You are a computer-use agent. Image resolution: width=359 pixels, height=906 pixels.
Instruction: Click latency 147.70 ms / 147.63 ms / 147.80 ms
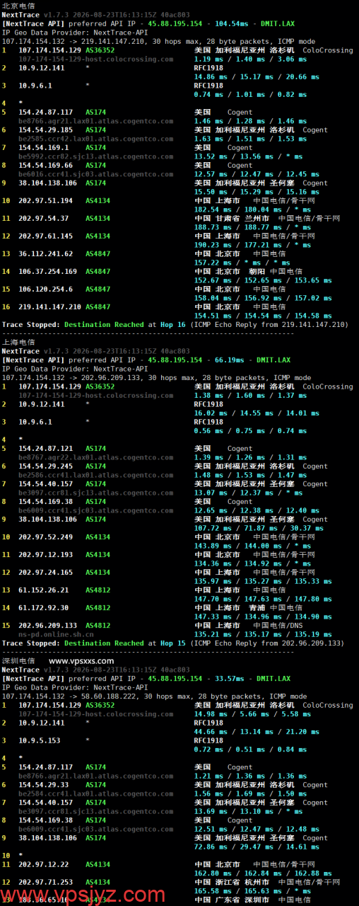coord(263,599)
